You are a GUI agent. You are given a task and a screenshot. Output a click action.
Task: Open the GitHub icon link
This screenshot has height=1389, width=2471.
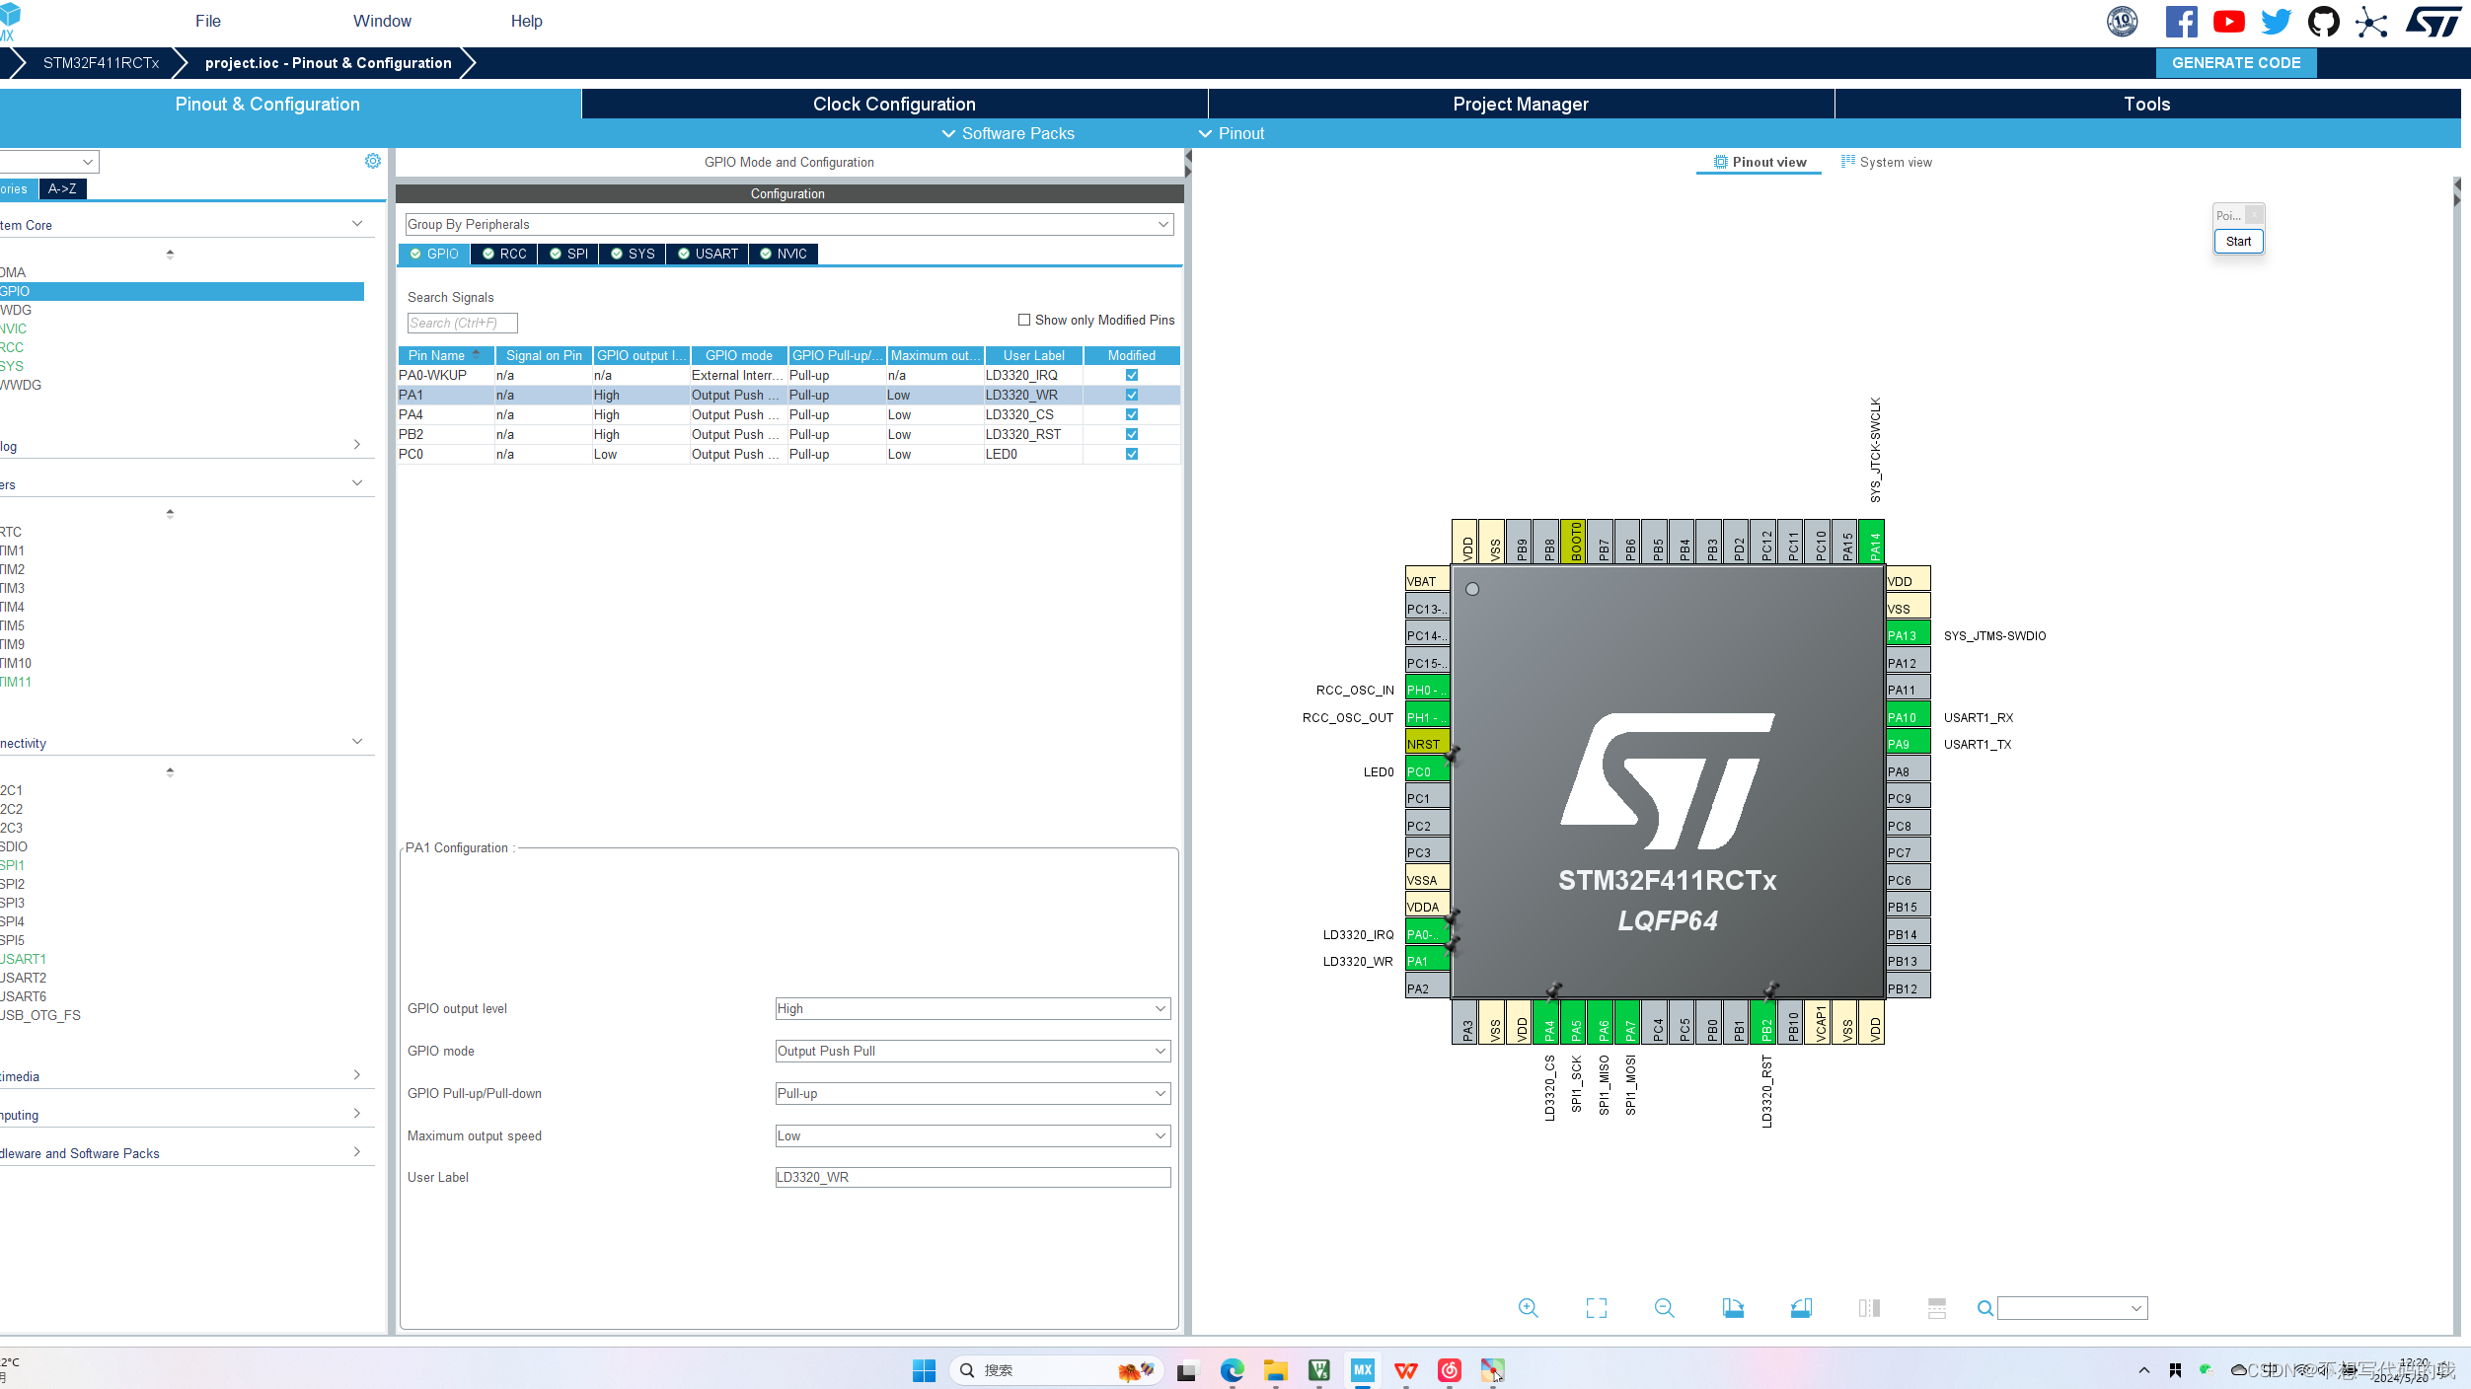tap(2324, 22)
